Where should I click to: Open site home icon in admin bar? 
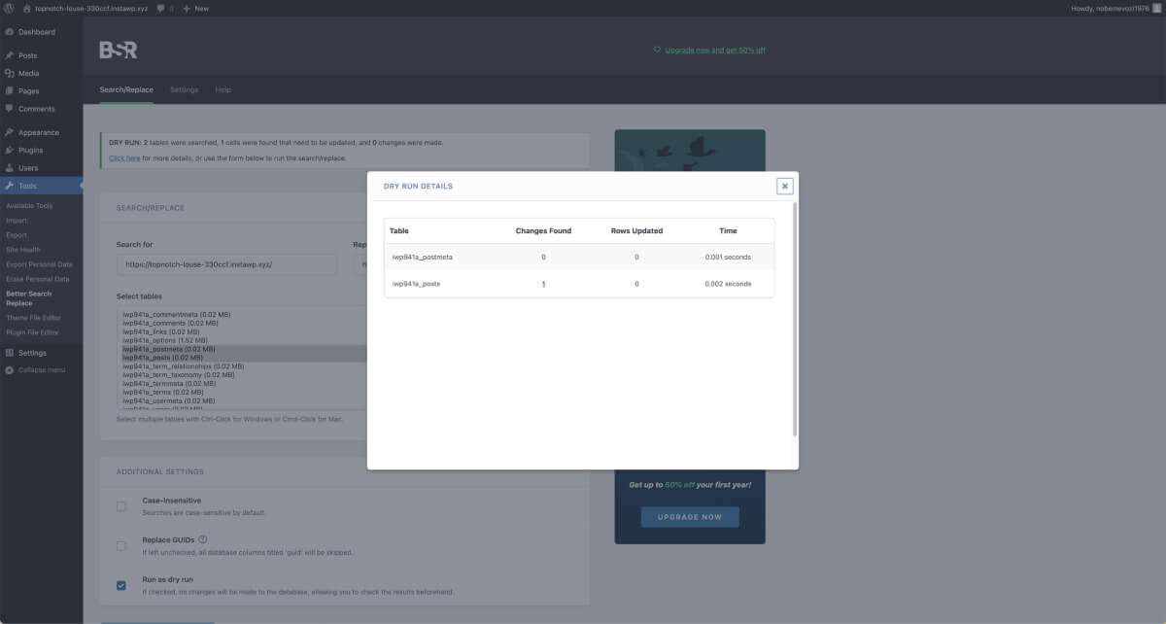coord(27,8)
